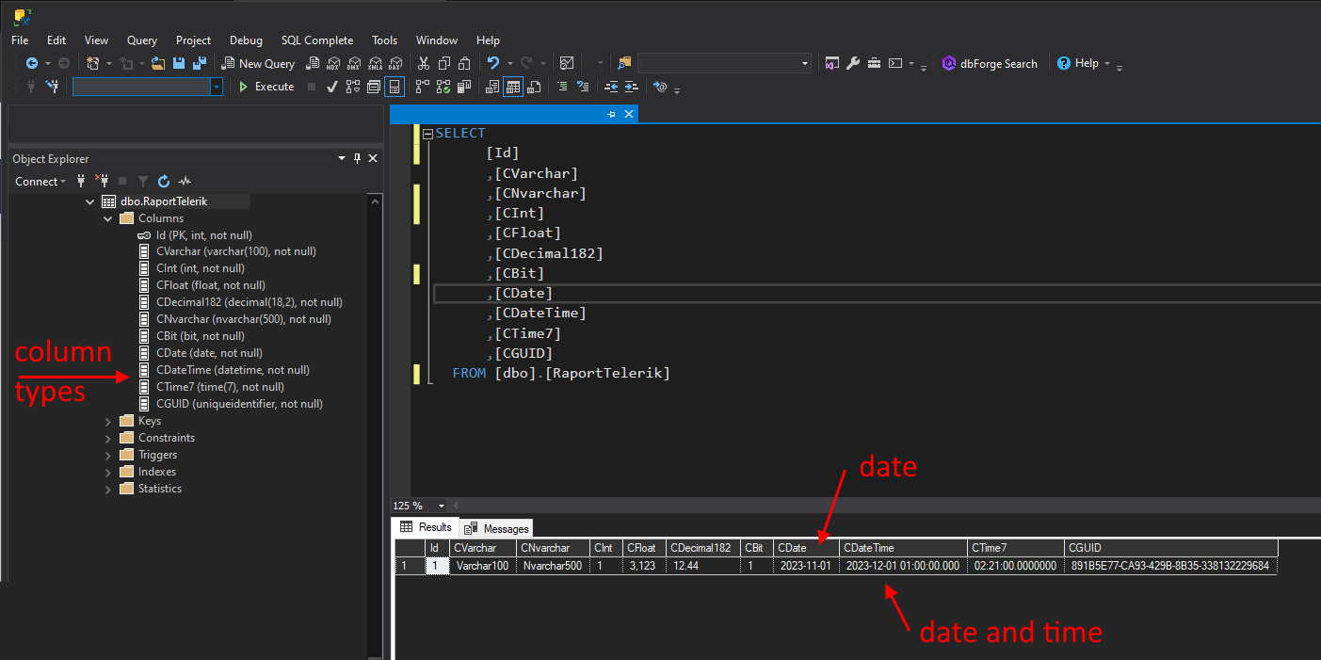
Task: Click the Cut scissors icon
Action: [x=424, y=63]
